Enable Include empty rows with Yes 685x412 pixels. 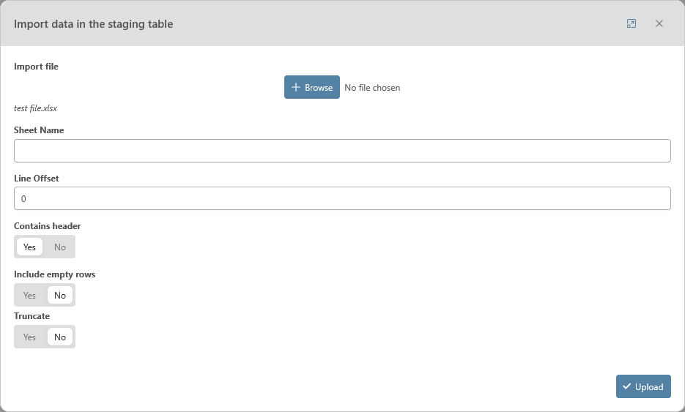[x=29, y=296]
